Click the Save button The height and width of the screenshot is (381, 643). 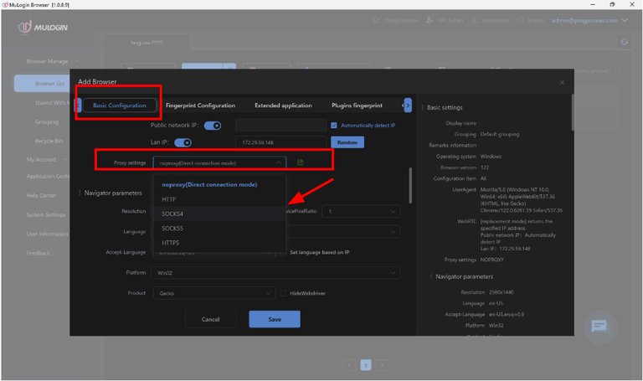pos(274,319)
